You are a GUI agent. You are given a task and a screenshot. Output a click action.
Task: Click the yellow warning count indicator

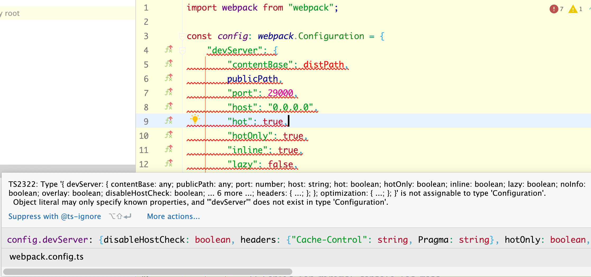click(573, 9)
